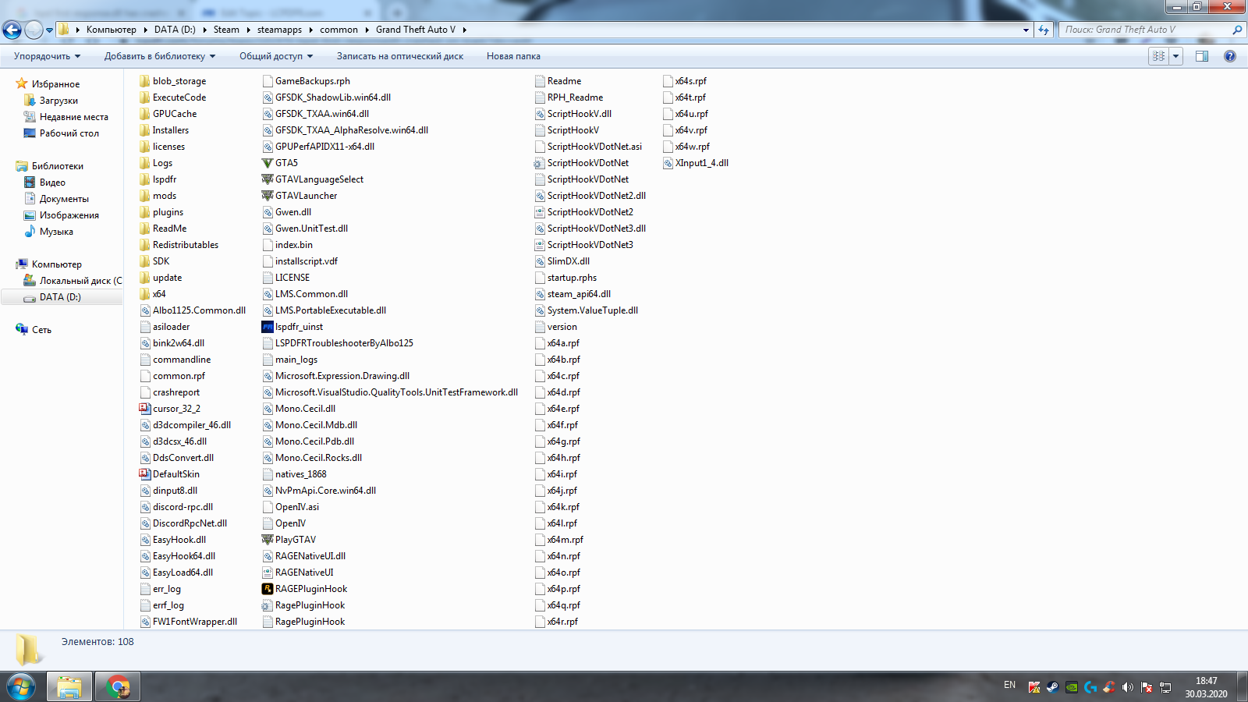The width and height of the screenshot is (1248, 702).
Task: Open the recent pages dropdown beside the Forward button
Action: click(x=49, y=30)
